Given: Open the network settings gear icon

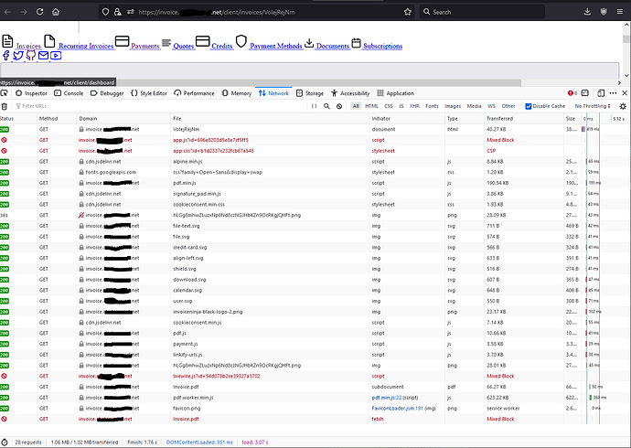Looking at the screenshot, I should tap(623, 106).
